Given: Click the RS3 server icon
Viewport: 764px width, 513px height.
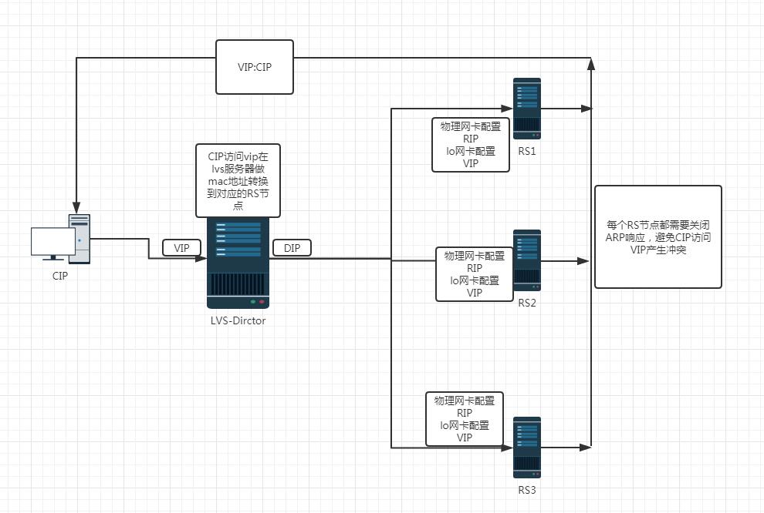Looking at the screenshot, I should (527, 447).
